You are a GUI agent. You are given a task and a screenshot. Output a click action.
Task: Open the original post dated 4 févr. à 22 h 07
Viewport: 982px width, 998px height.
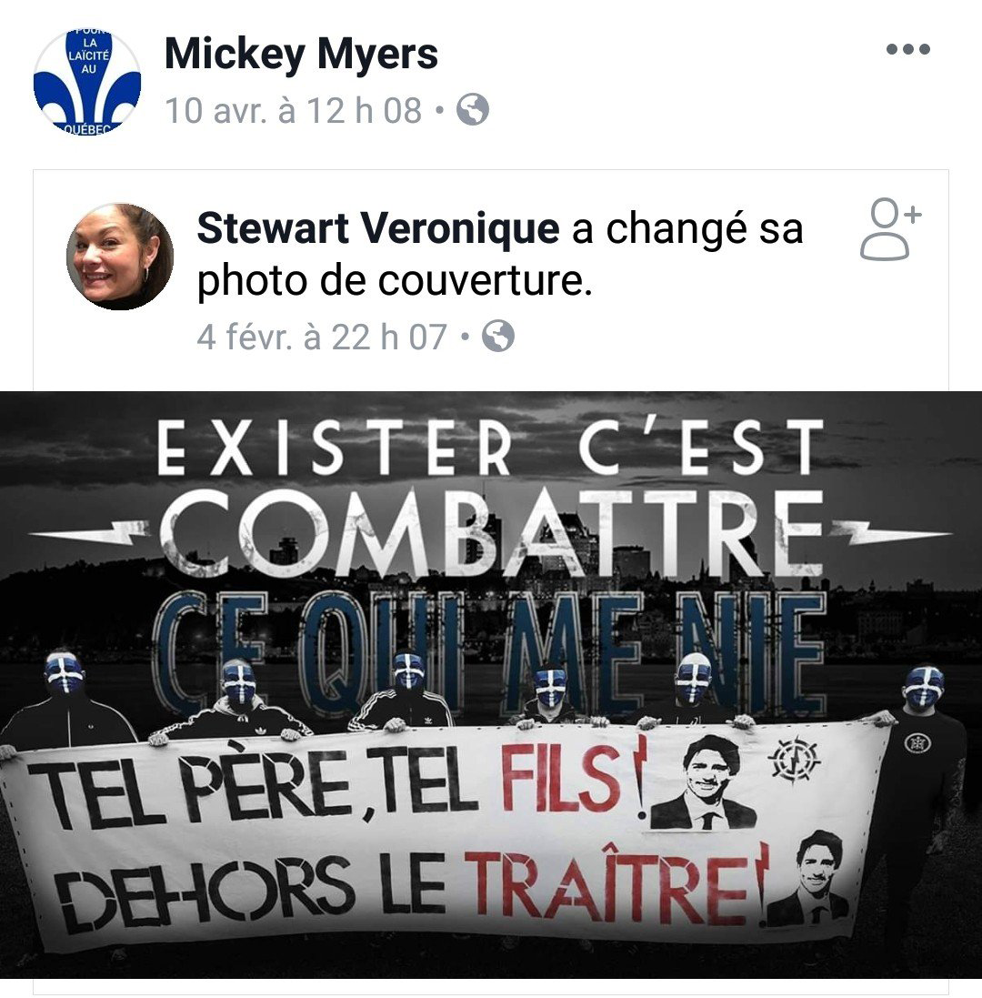coord(322,337)
